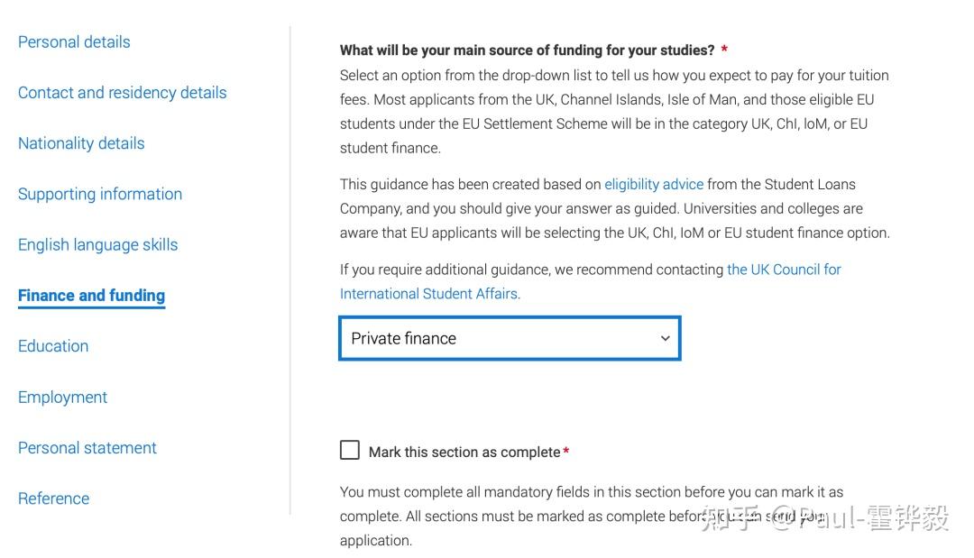Open Nationality details section
This screenshot has width=974, height=558.
tap(81, 143)
